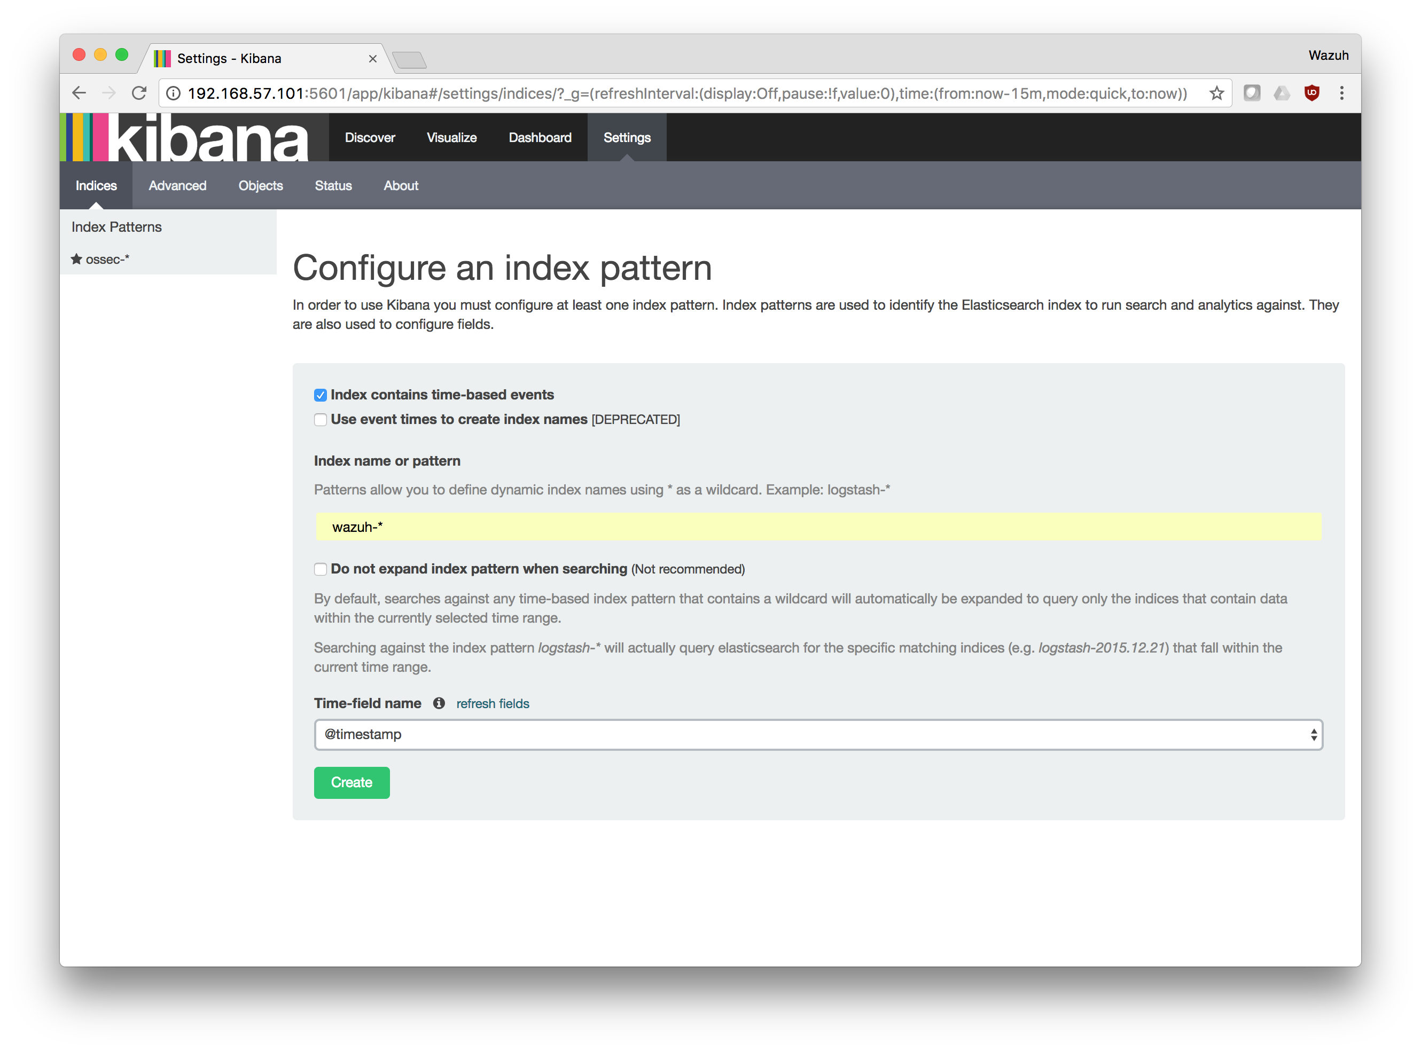This screenshot has height=1052, width=1421.
Task: Switch to the Visualize tab
Action: click(451, 138)
